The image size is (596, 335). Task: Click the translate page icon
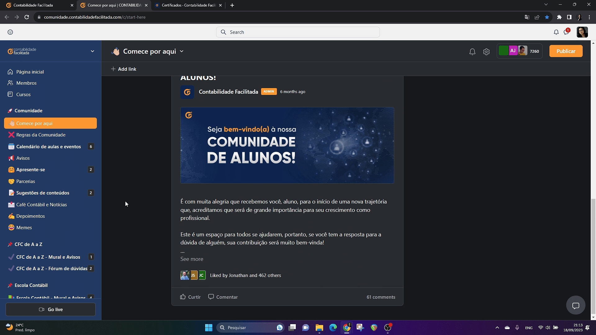[527, 17]
